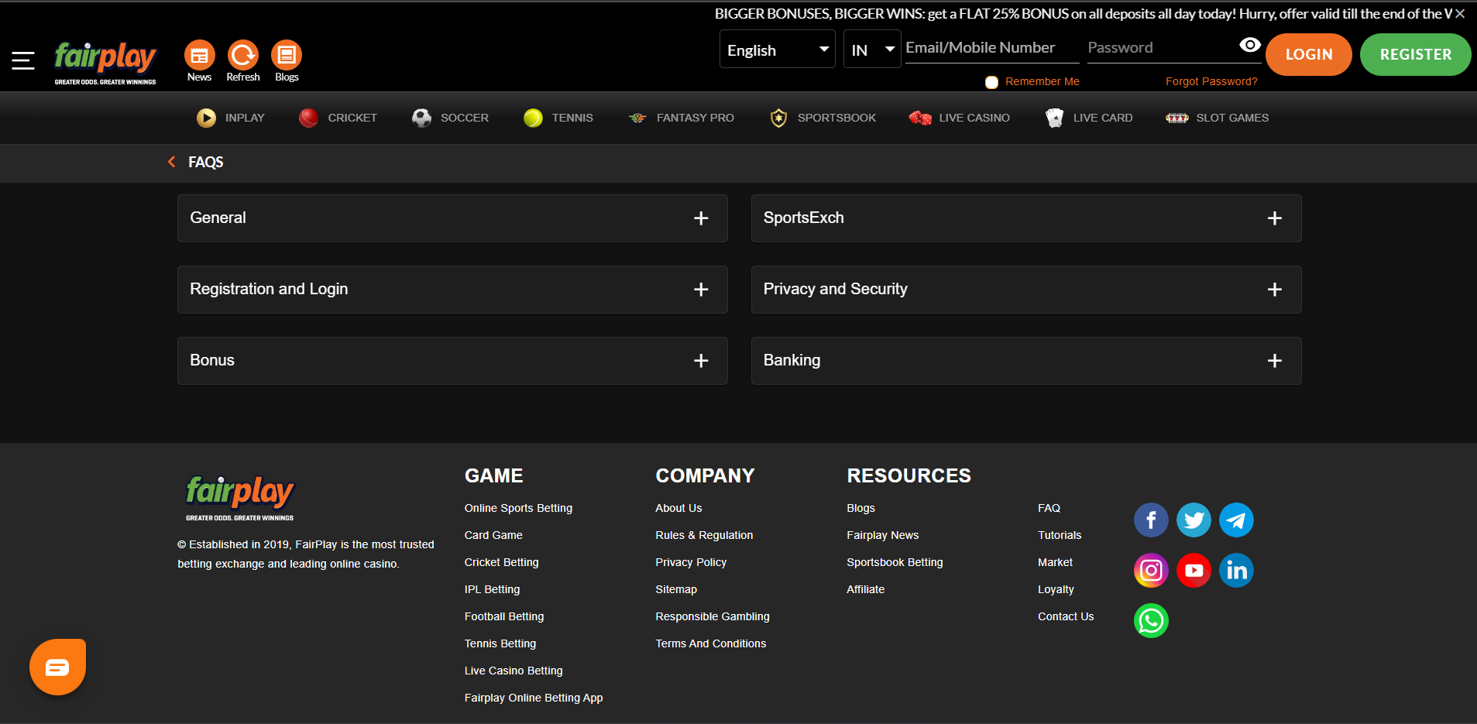Screen dimensions: 1477x724
Task: Open the Terms And Conditions link
Action: pos(711,643)
